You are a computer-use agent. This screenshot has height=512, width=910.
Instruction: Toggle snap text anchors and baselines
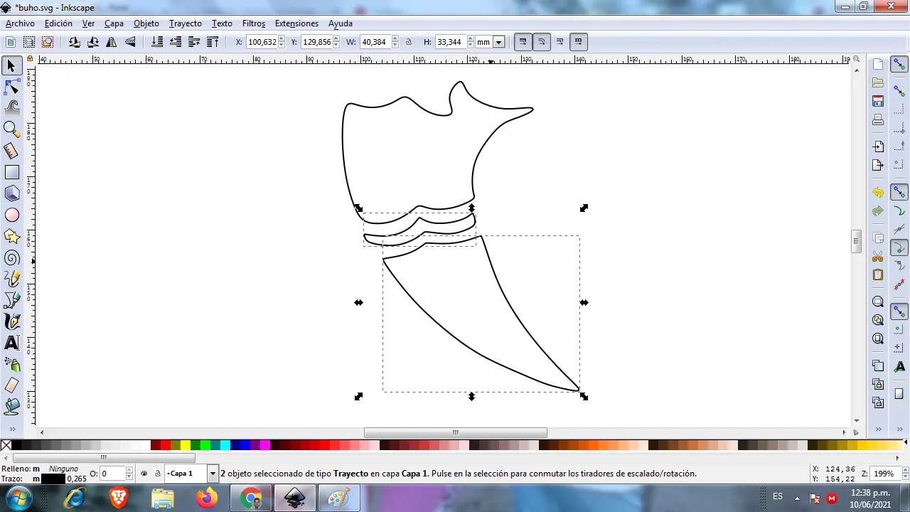[x=899, y=366]
